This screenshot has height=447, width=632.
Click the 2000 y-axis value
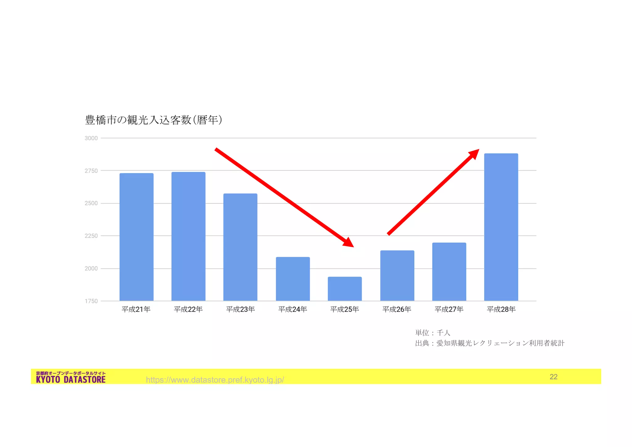[x=91, y=268]
